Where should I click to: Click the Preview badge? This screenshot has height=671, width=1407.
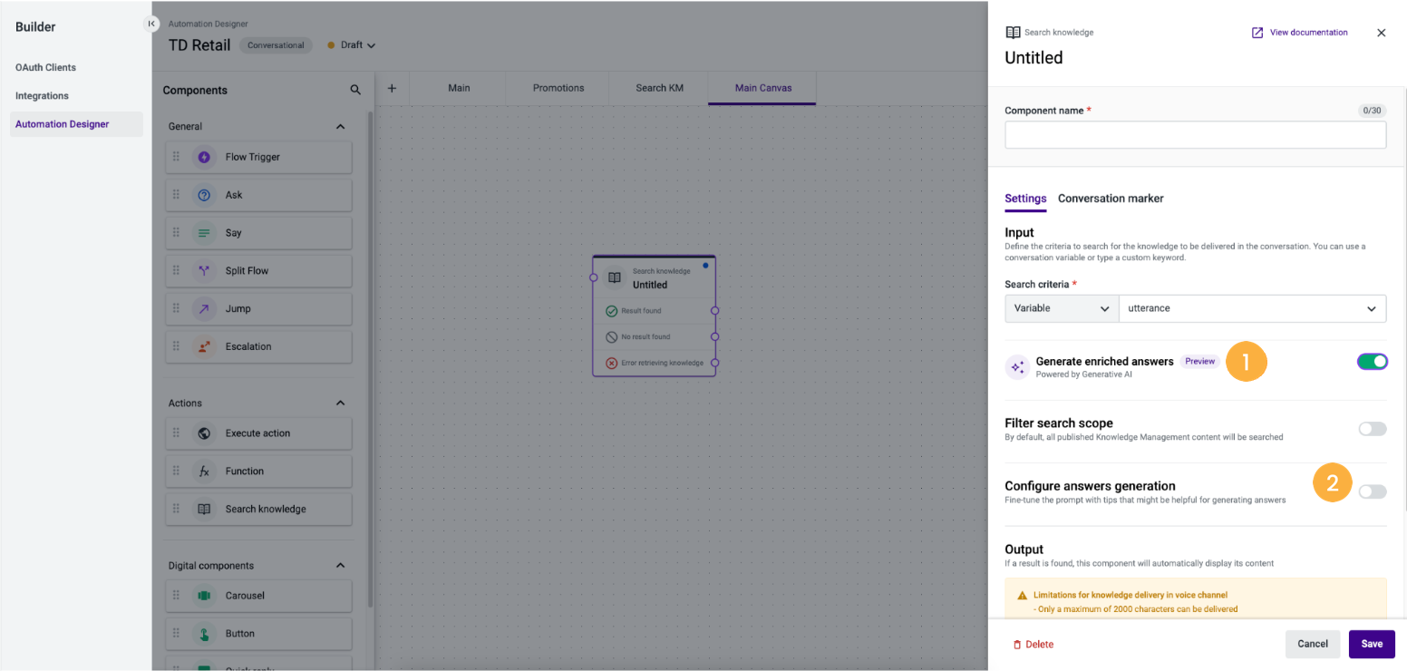(1199, 361)
